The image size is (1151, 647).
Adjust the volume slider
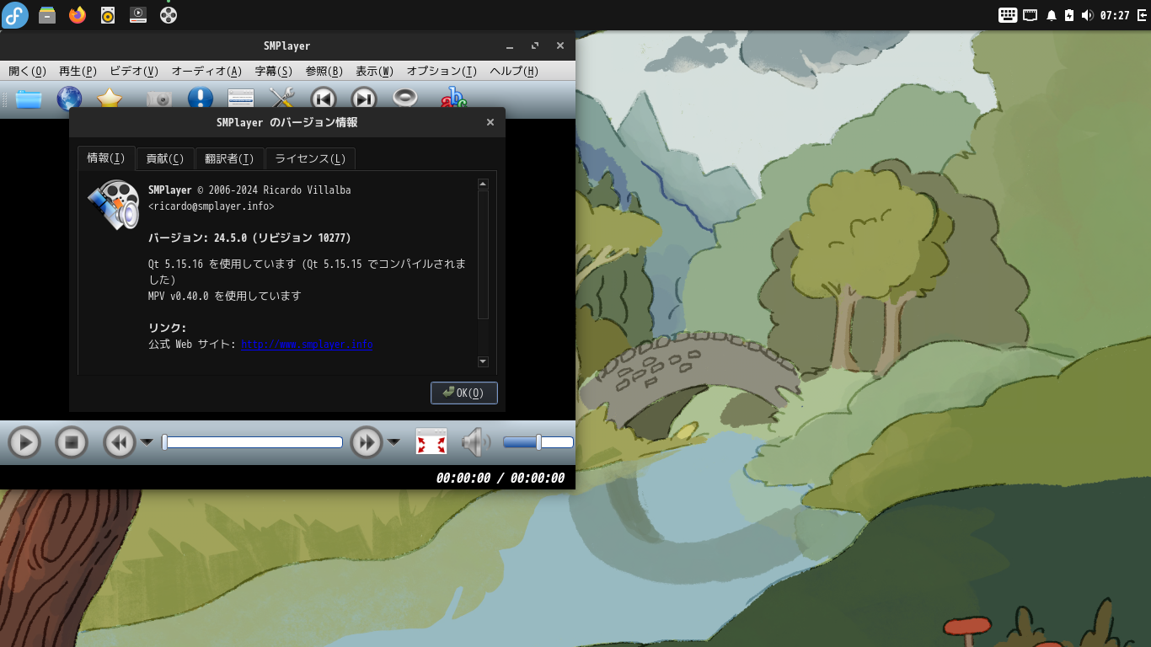pos(538,442)
